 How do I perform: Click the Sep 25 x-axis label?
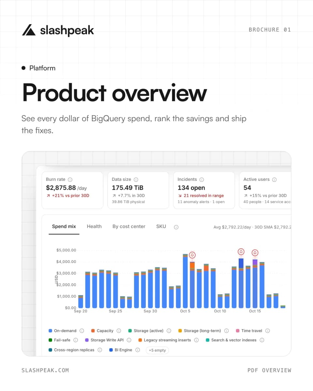click(x=115, y=311)
